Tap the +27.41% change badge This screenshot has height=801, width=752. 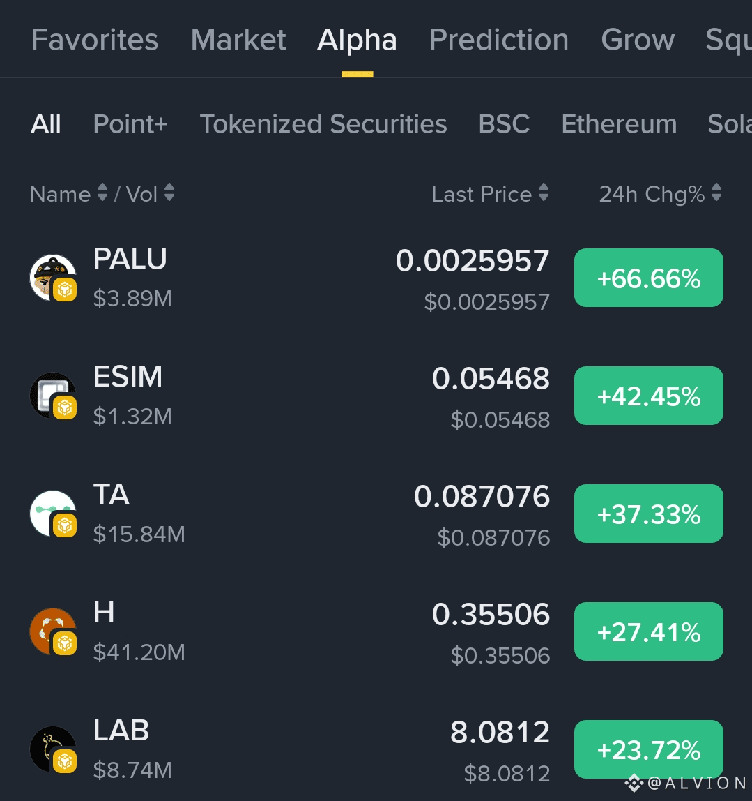[648, 632]
